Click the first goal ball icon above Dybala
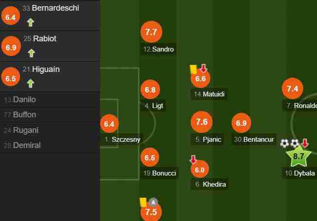317x221 pixels. pyautogui.click(x=284, y=143)
